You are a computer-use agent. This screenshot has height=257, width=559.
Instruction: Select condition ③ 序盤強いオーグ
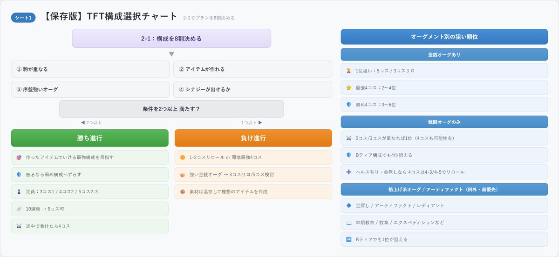[x=90, y=89]
